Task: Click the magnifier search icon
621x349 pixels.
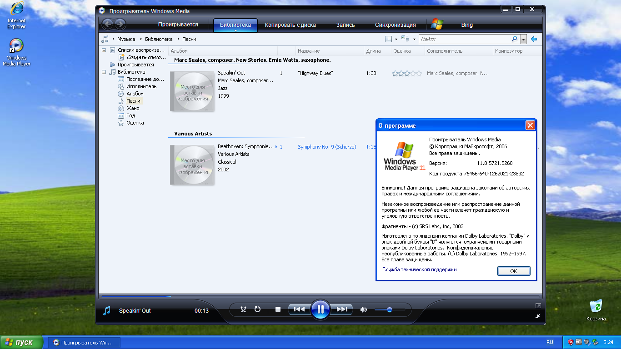Action: tap(514, 39)
